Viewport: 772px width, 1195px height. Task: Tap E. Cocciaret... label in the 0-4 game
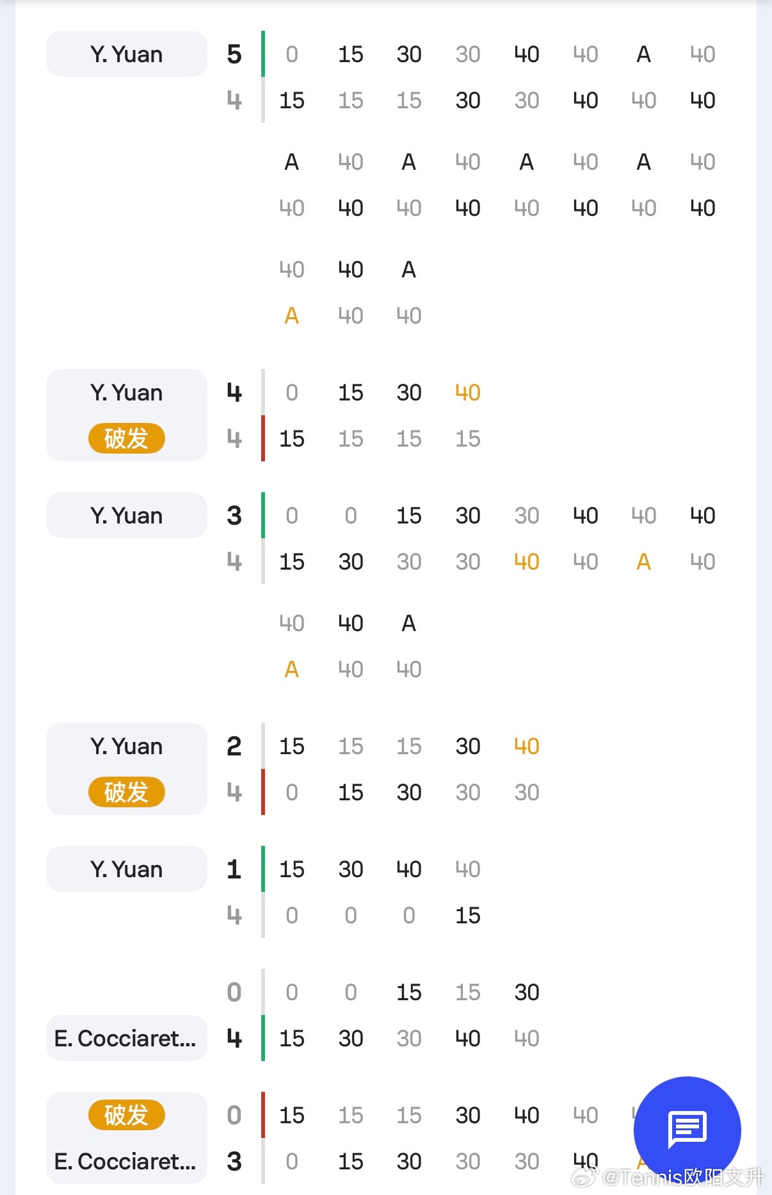(x=125, y=1039)
